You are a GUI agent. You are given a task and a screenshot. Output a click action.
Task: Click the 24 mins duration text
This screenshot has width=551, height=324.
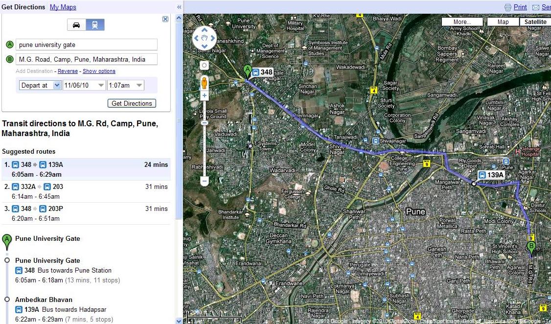click(x=156, y=164)
